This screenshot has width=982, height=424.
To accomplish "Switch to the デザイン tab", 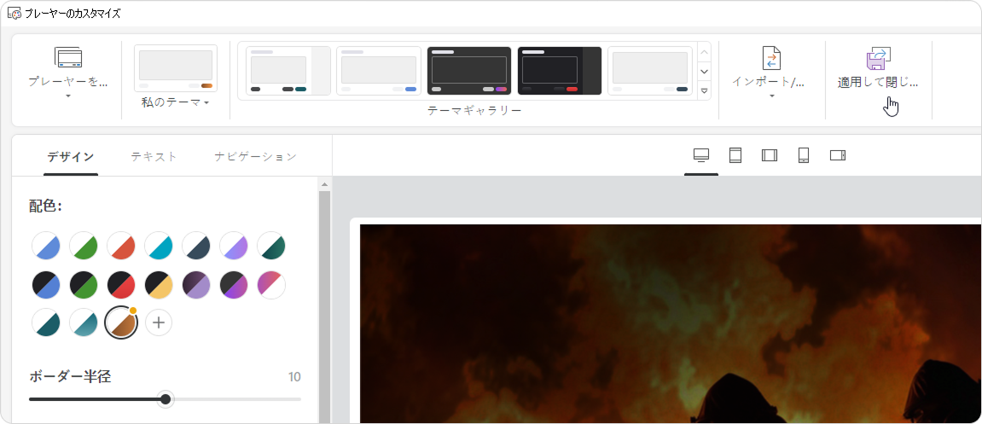I will pos(71,157).
